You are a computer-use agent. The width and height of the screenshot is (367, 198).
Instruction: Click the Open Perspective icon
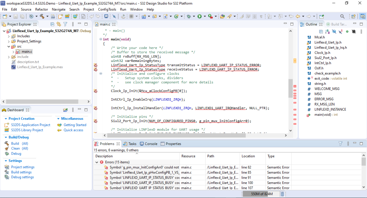coord(353,16)
